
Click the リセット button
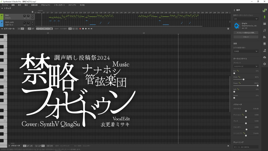246,37
